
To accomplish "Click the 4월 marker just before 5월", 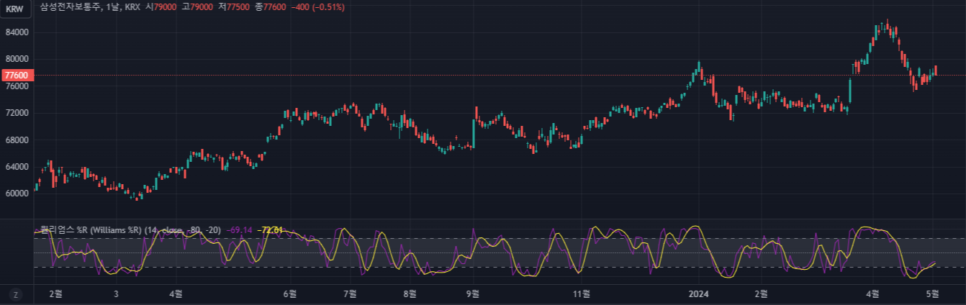I will [873, 293].
